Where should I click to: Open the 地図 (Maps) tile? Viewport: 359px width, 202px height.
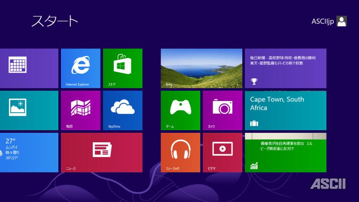81,110
